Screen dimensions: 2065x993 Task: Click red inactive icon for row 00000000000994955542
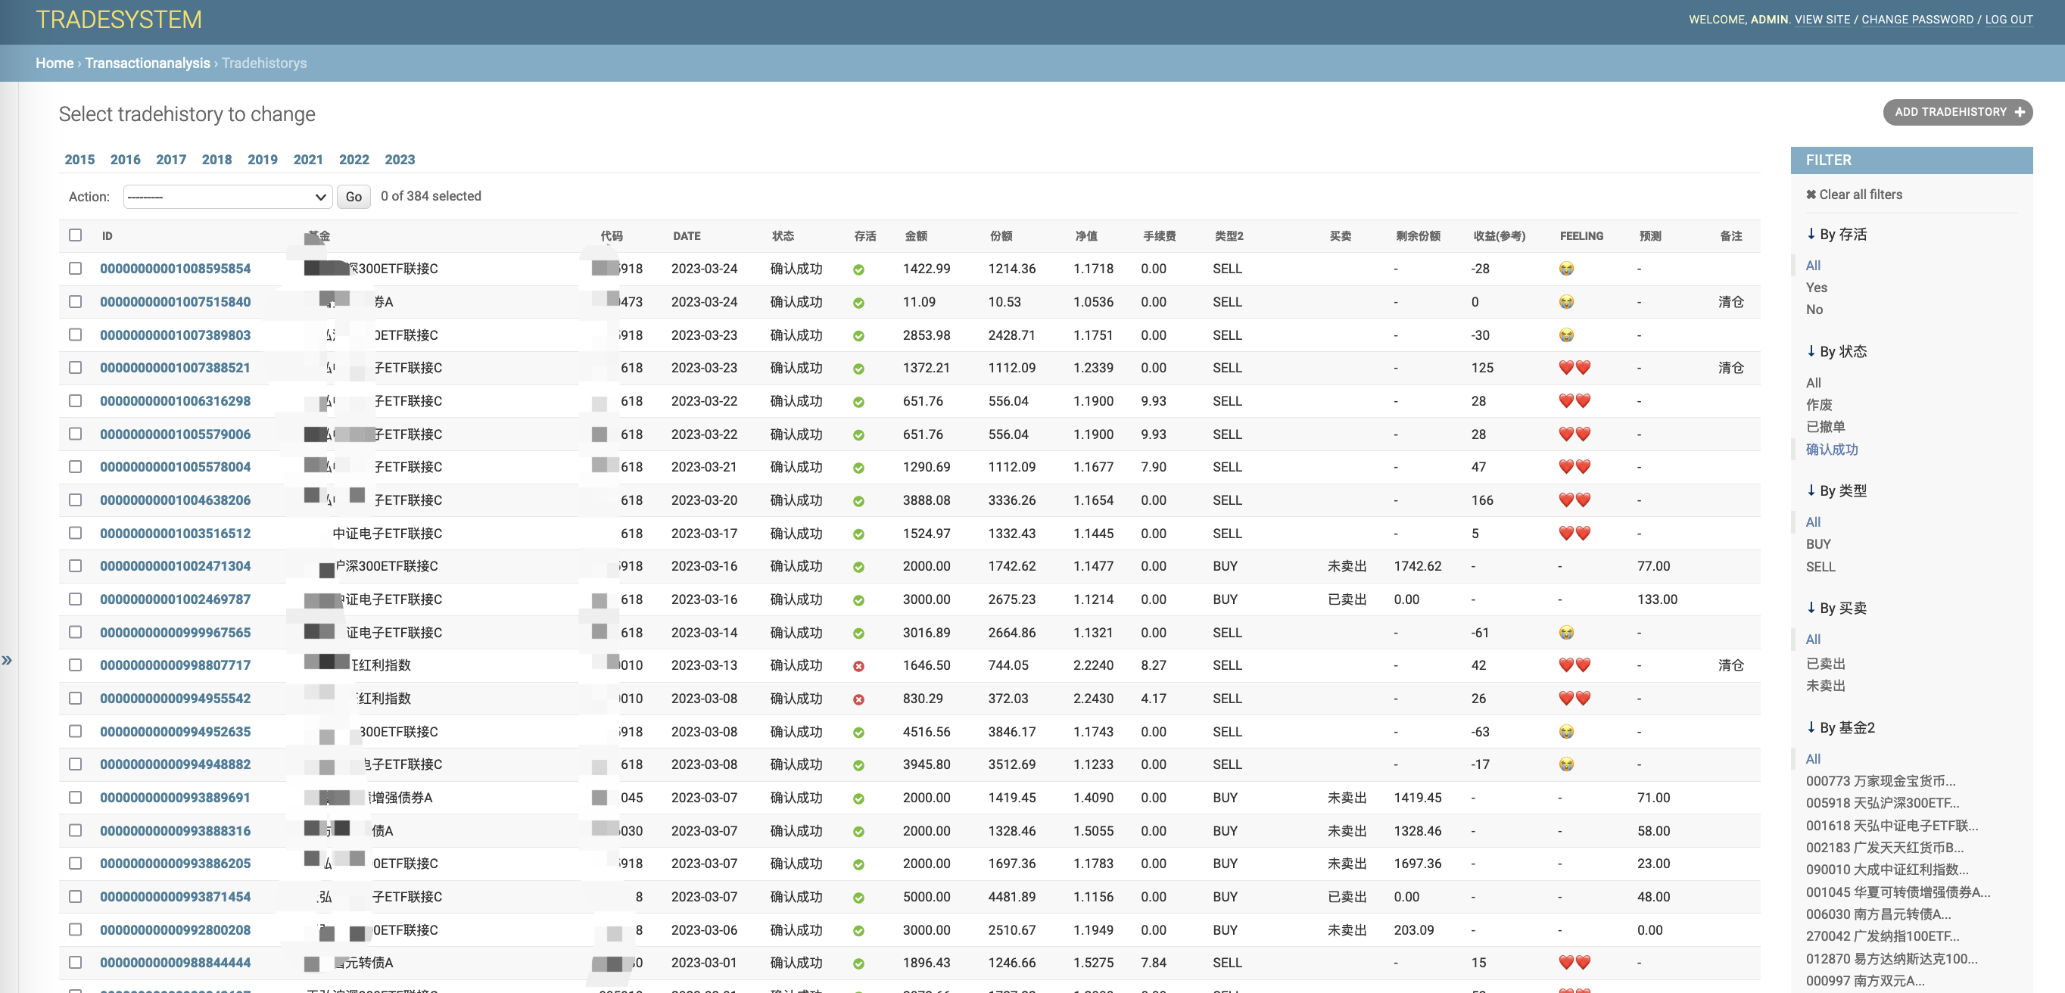(x=858, y=699)
